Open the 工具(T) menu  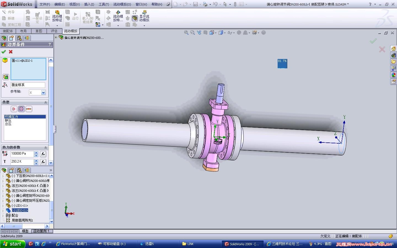click(104, 4)
